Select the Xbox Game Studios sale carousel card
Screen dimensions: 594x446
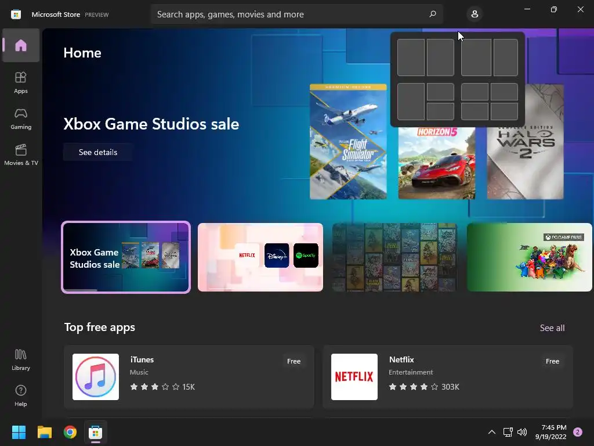126,257
